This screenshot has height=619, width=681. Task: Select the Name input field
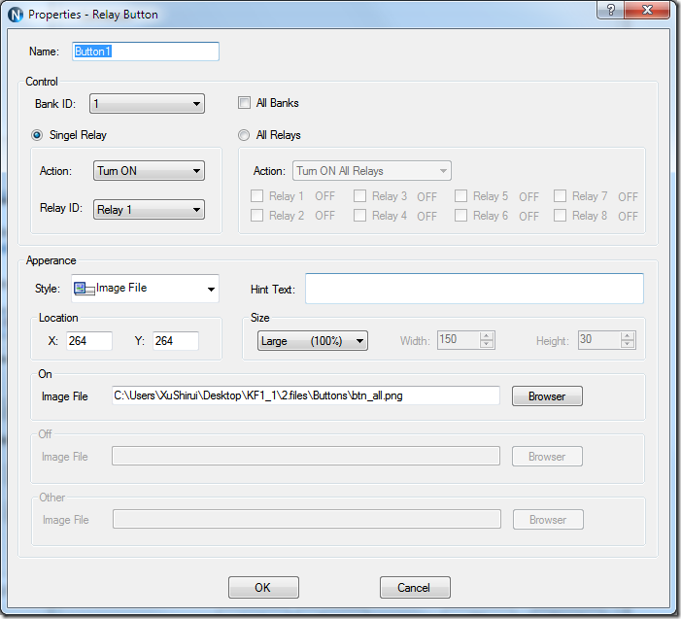pyautogui.click(x=146, y=52)
